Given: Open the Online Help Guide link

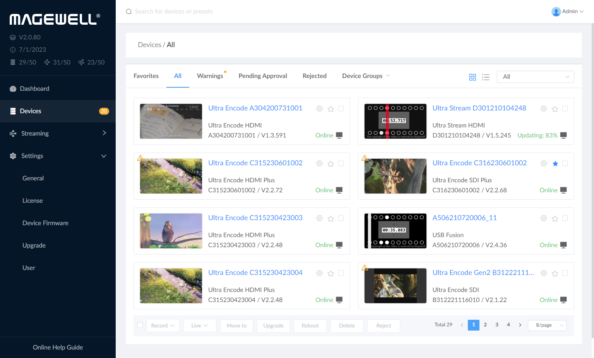Looking at the screenshot, I should [58, 347].
